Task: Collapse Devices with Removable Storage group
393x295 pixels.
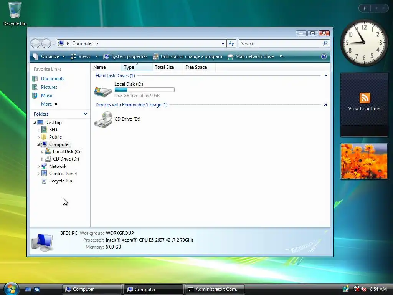Action: pyautogui.click(x=325, y=104)
